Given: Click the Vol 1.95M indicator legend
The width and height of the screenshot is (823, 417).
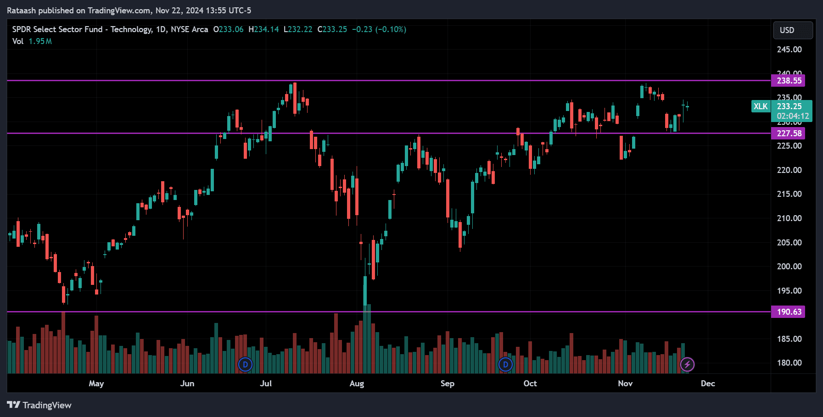Looking at the screenshot, I should [x=32, y=41].
